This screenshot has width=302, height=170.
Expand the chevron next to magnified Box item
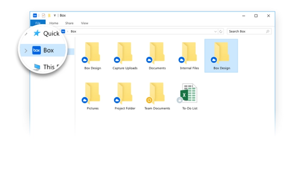(x=26, y=51)
